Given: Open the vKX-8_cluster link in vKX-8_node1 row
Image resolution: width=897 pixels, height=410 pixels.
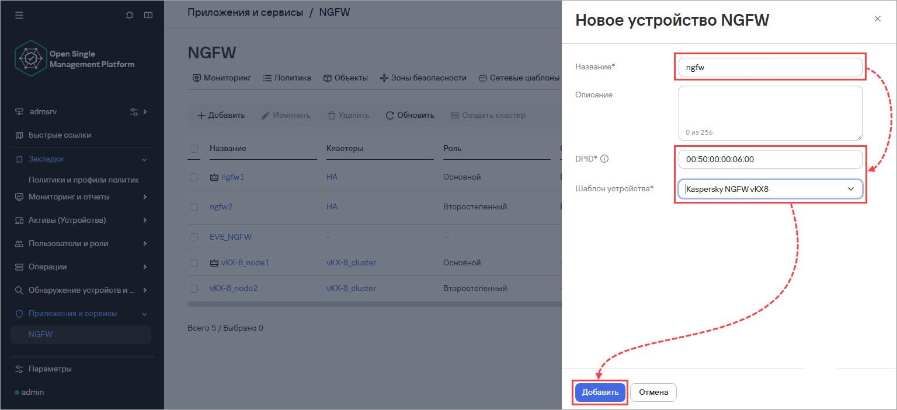Looking at the screenshot, I should 351,263.
